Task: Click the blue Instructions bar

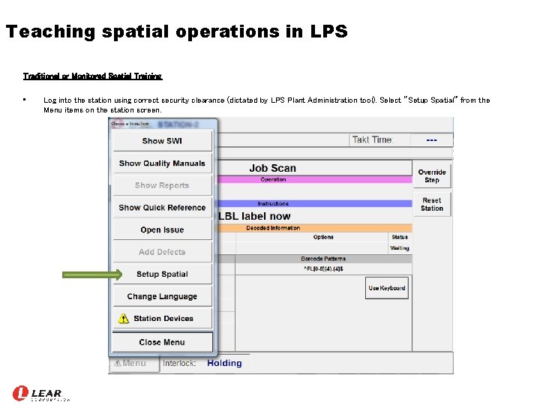Action: click(x=315, y=203)
